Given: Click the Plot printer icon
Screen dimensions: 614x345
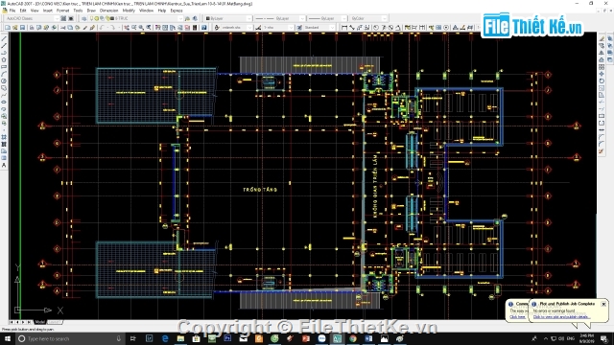Looking at the screenshot, I should click(32, 28).
